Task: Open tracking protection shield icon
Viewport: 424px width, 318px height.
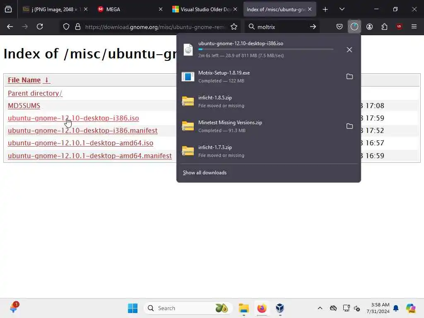Action: tap(66, 27)
